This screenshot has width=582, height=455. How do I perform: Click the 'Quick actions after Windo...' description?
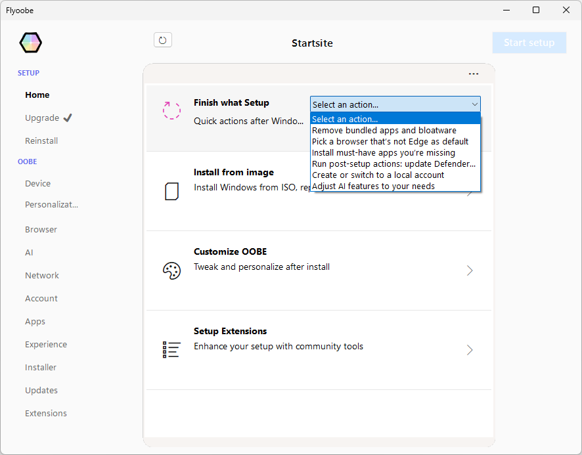pyautogui.click(x=248, y=121)
